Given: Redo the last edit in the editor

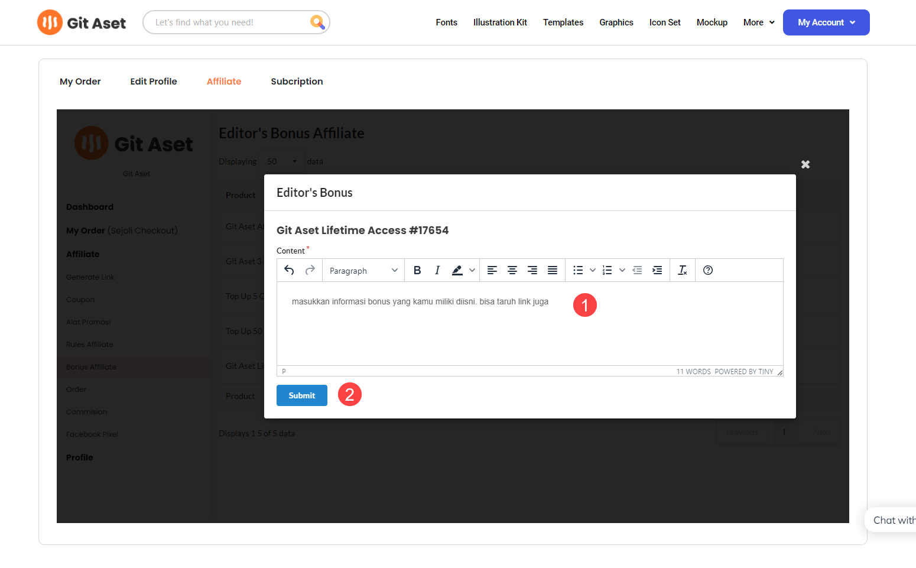Looking at the screenshot, I should click(x=310, y=270).
